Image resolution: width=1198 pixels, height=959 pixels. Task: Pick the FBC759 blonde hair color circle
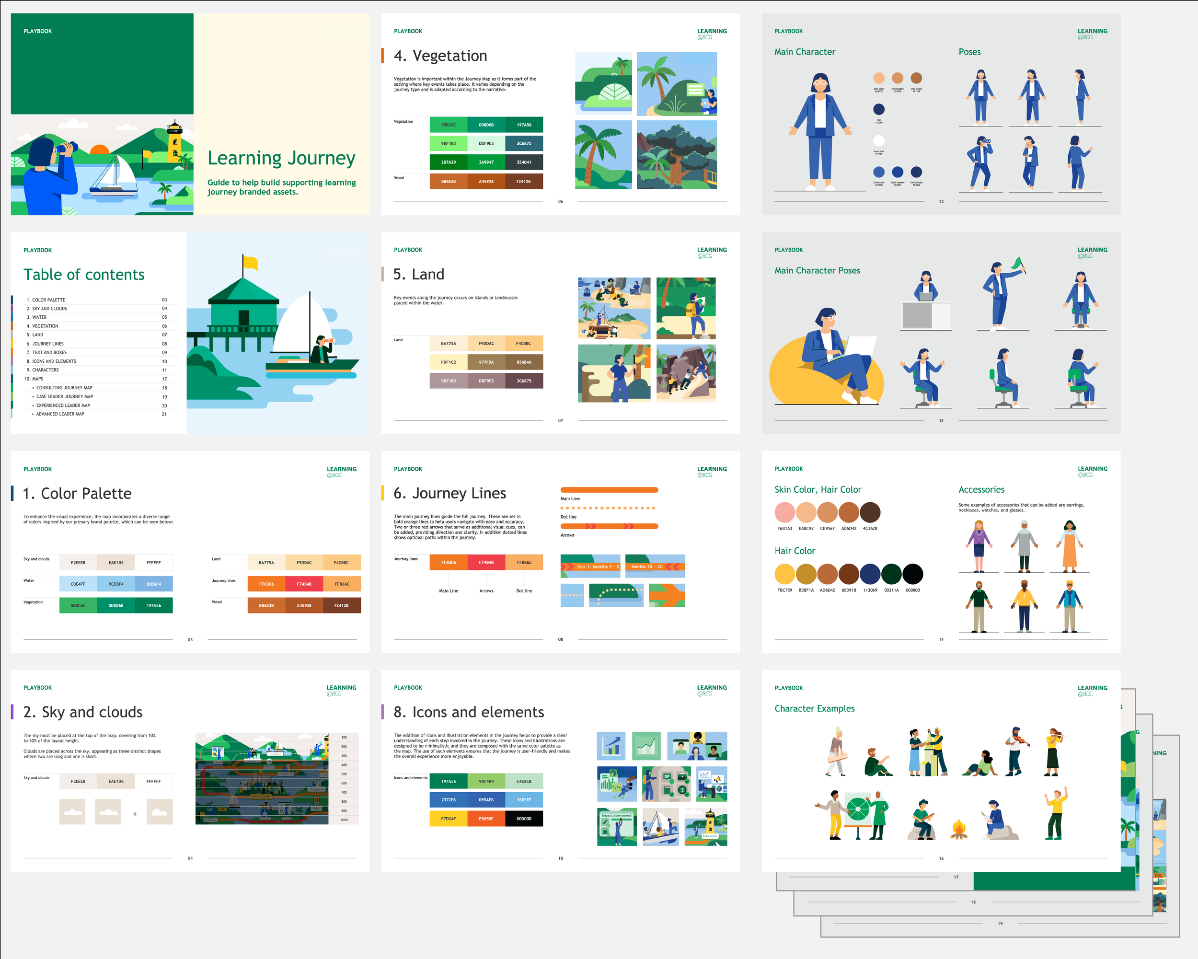click(x=784, y=574)
